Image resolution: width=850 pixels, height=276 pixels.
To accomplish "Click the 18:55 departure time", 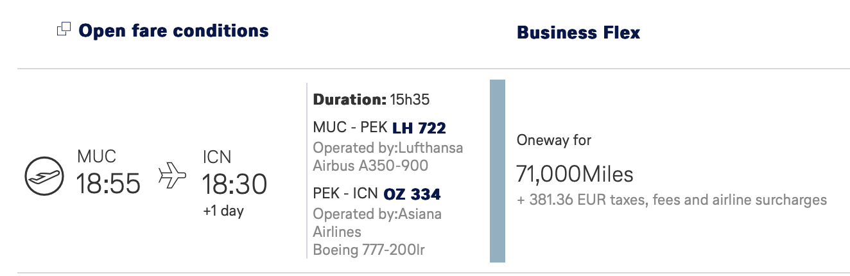I will pos(108,185).
